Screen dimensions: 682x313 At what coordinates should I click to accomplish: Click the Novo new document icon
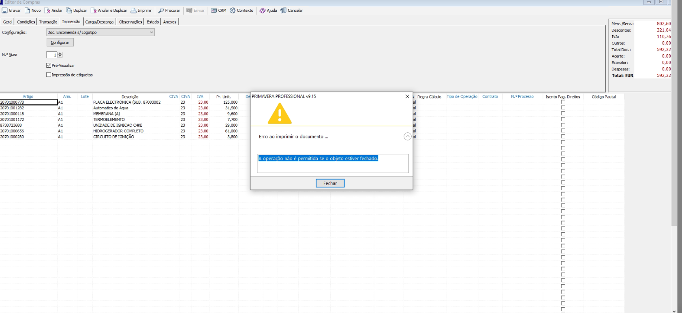[28, 11]
